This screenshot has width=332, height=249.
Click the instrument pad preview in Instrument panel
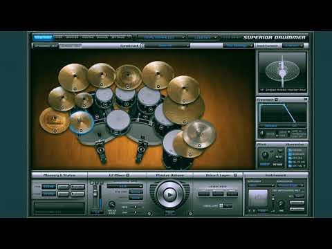[258, 198]
